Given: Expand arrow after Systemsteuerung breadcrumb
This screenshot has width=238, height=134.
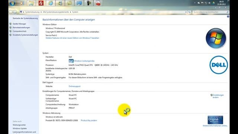Looking at the screenshot, I should click(41, 12).
